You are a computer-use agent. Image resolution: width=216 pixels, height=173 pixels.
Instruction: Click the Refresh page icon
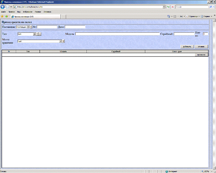168,7
